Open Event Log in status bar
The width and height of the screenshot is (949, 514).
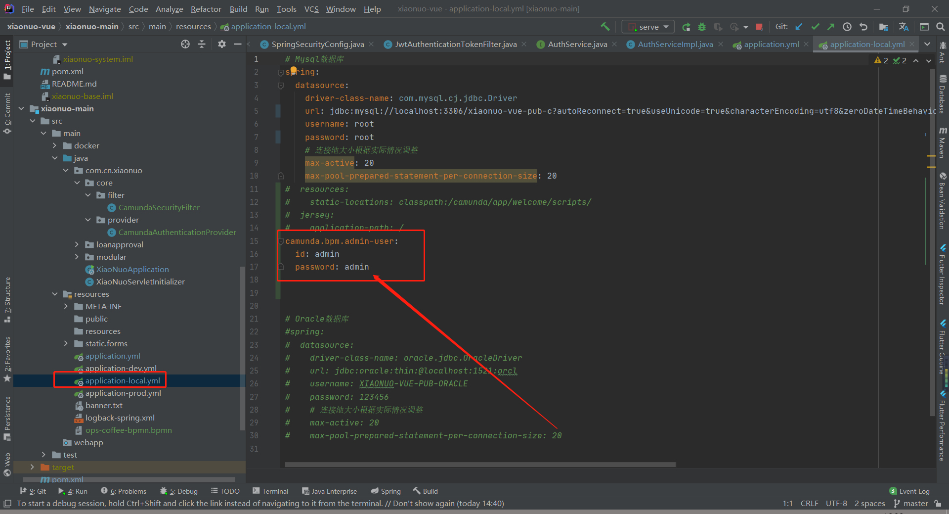point(914,491)
